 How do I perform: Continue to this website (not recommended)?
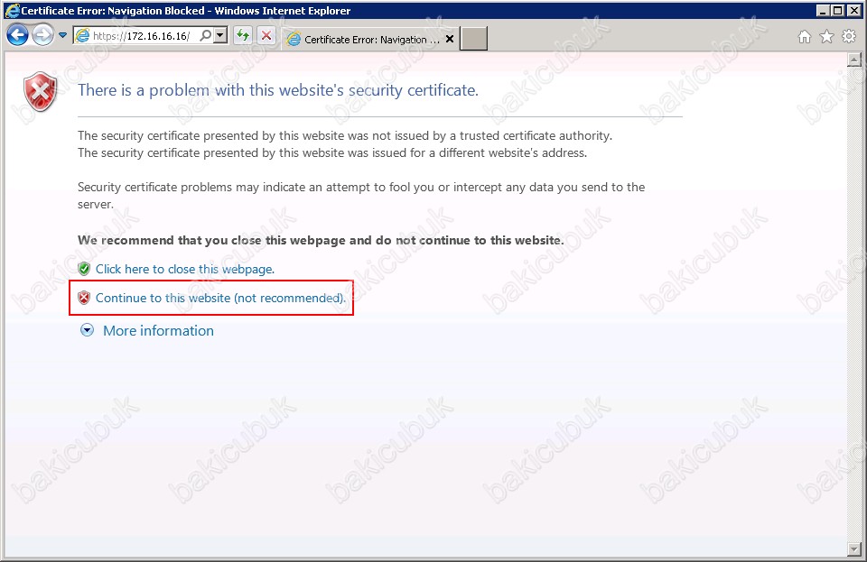[220, 298]
